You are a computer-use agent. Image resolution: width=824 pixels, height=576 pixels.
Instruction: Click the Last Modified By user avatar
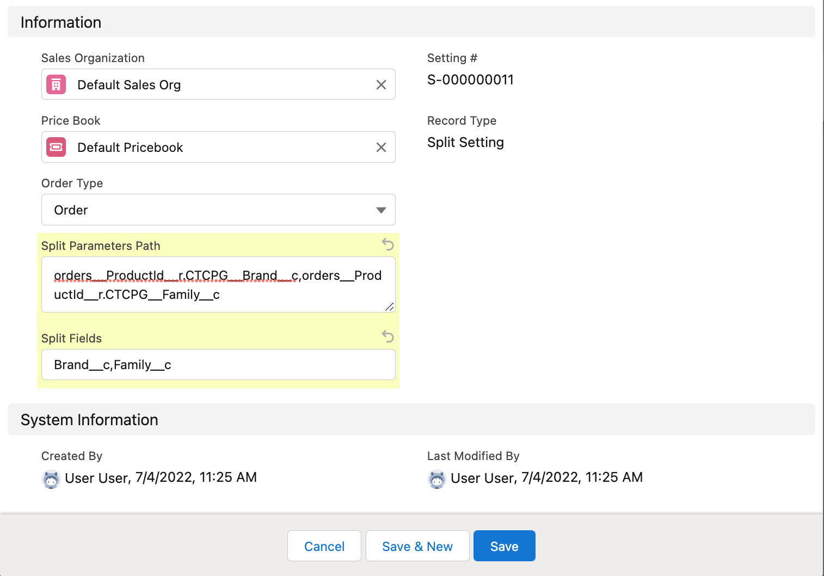click(437, 479)
